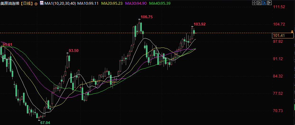The width and height of the screenshot is (295, 125).
Task: Click the 70.73 price axis value
Action: (x=278, y=111)
